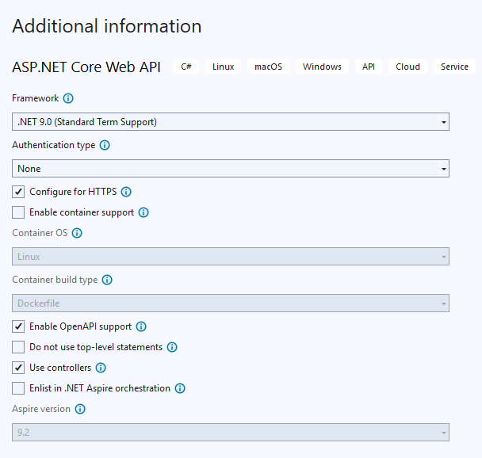Image resolution: width=482 pixels, height=458 pixels.
Task: Uncheck Configure for HTTPS checkbox
Action: [18, 192]
